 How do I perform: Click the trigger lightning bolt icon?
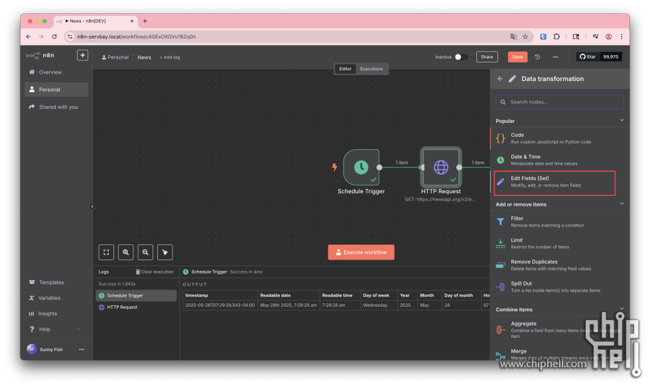pos(334,167)
